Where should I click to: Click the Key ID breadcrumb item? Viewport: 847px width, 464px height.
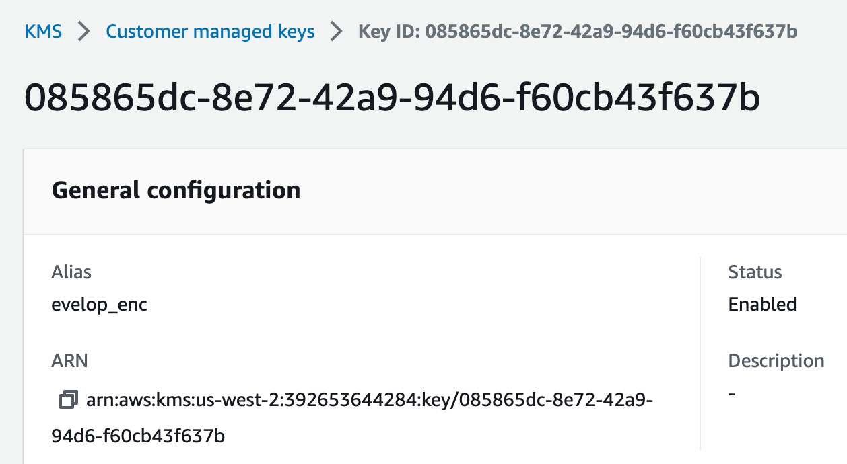578,32
